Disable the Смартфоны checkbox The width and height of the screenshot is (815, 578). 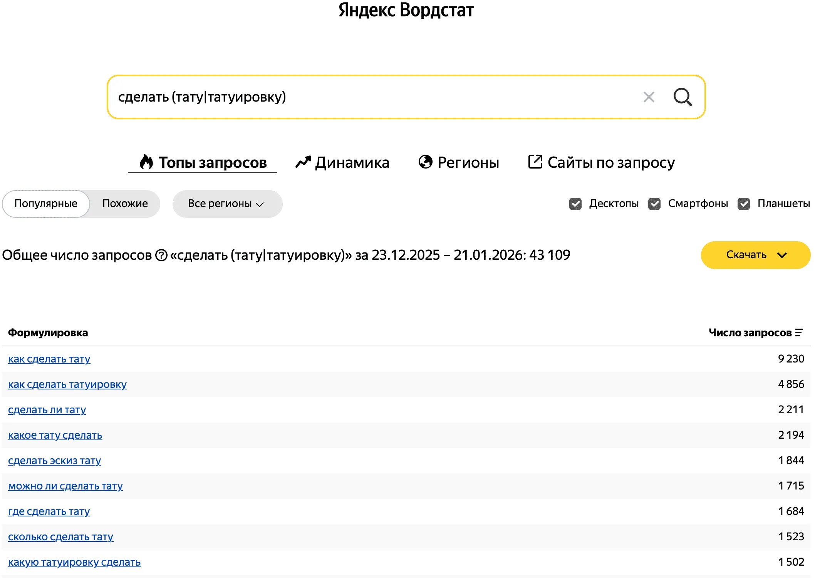[x=655, y=204]
